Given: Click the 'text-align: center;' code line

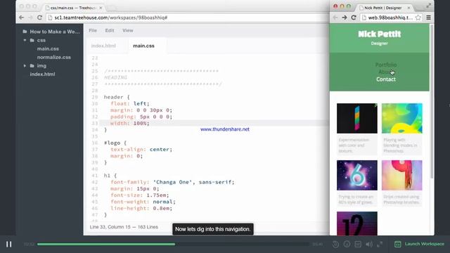Looking at the screenshot, I should point(141,150).
